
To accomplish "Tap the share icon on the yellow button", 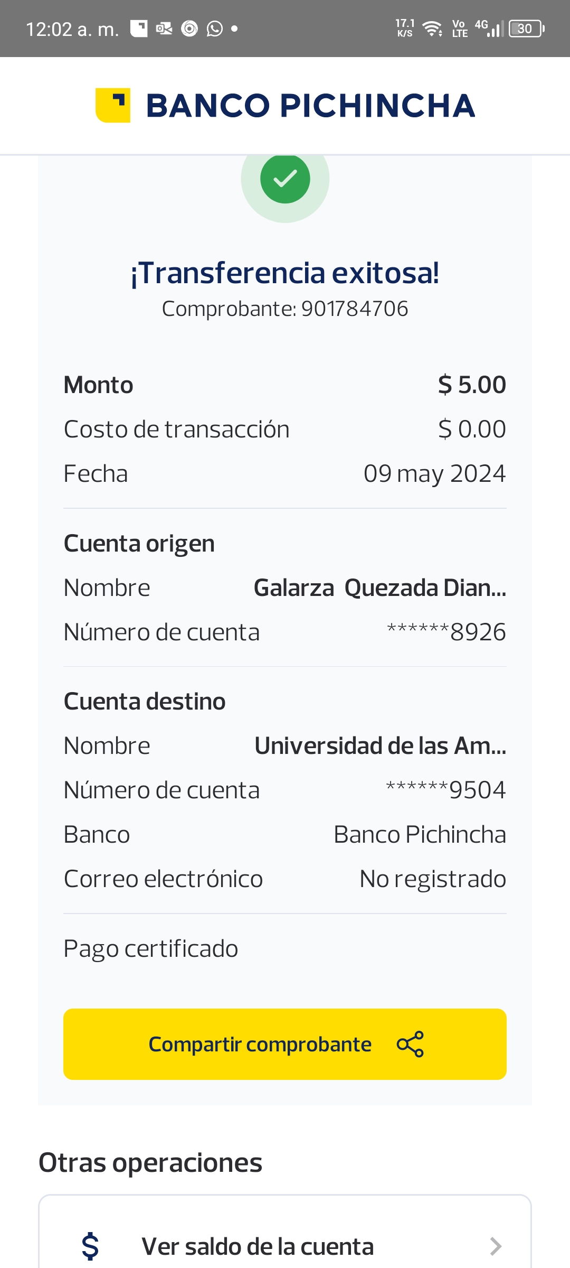I will coord(410,1044).
